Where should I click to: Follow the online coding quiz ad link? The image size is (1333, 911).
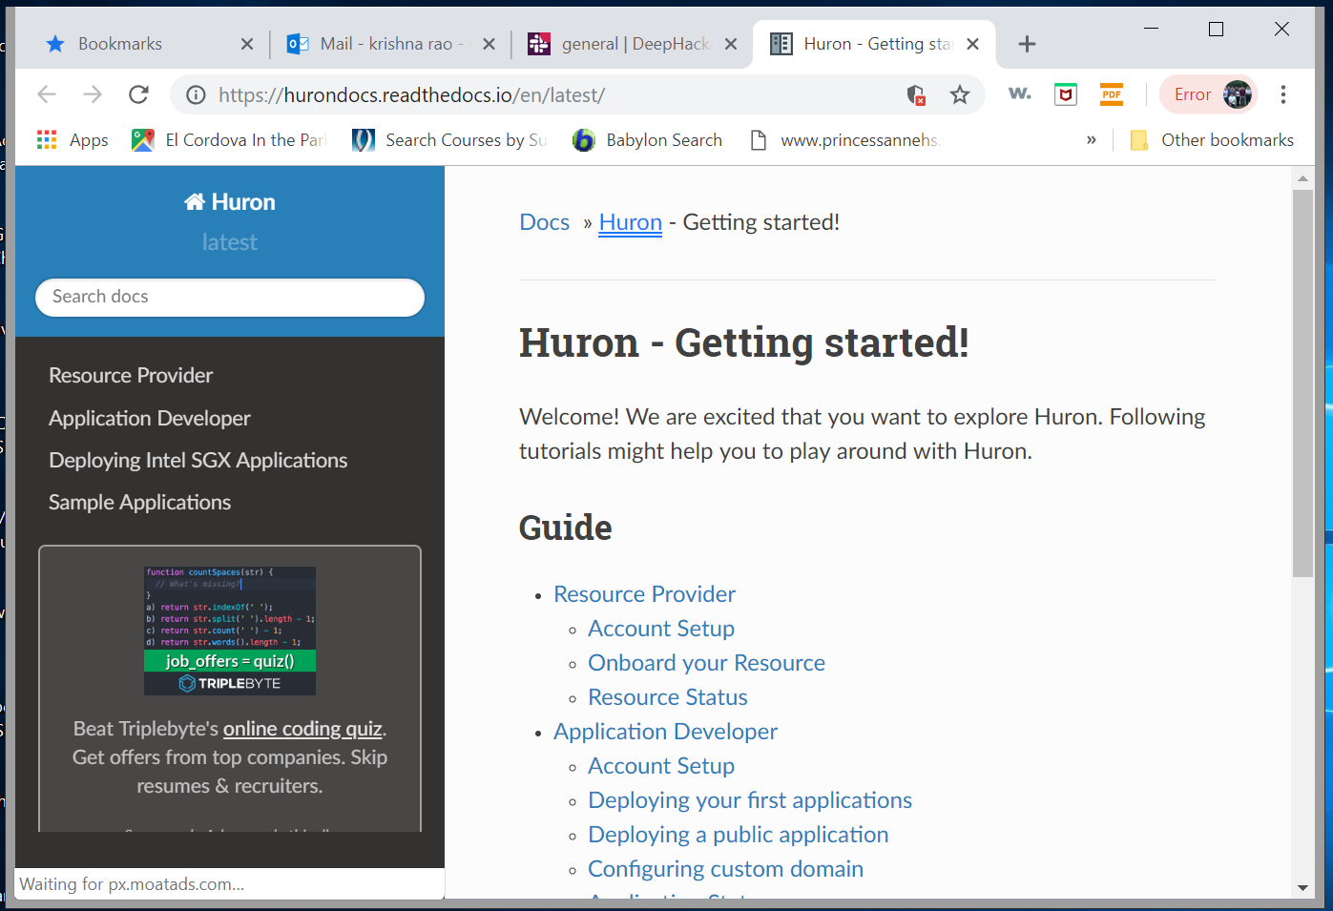(x=302, y=729)
